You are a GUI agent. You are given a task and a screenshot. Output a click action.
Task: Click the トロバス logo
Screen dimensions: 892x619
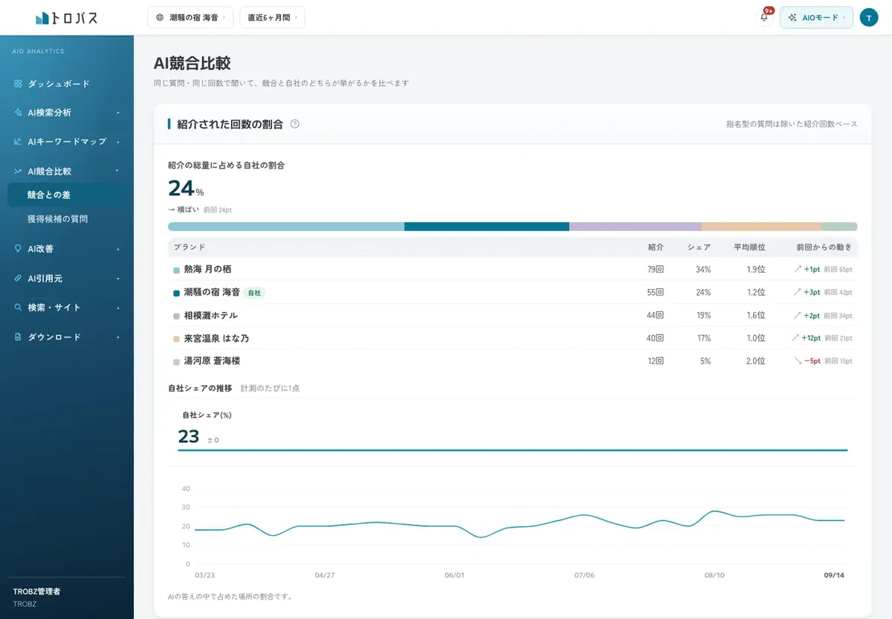point(66,18)
